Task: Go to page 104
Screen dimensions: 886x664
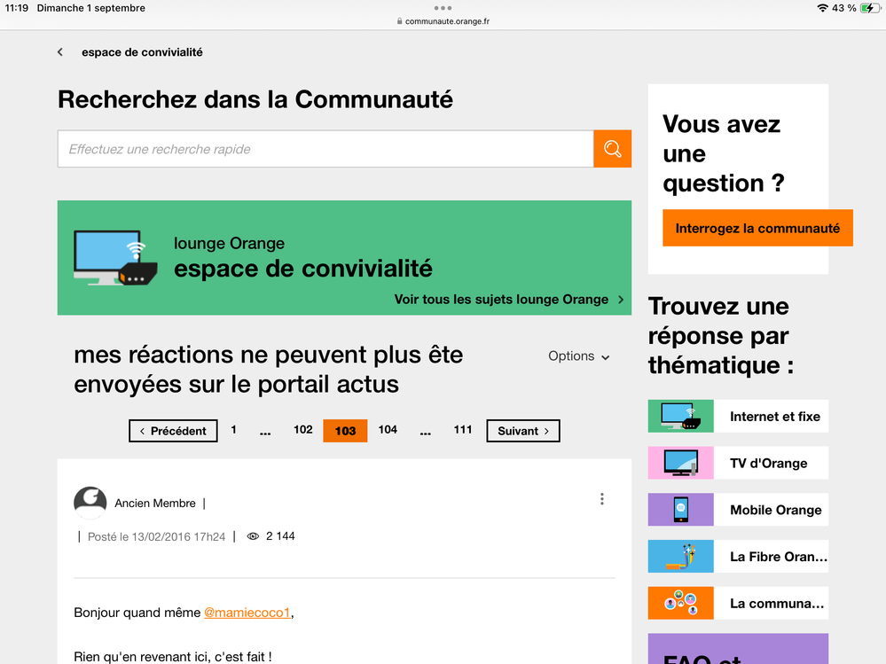Action: (388, 430)
